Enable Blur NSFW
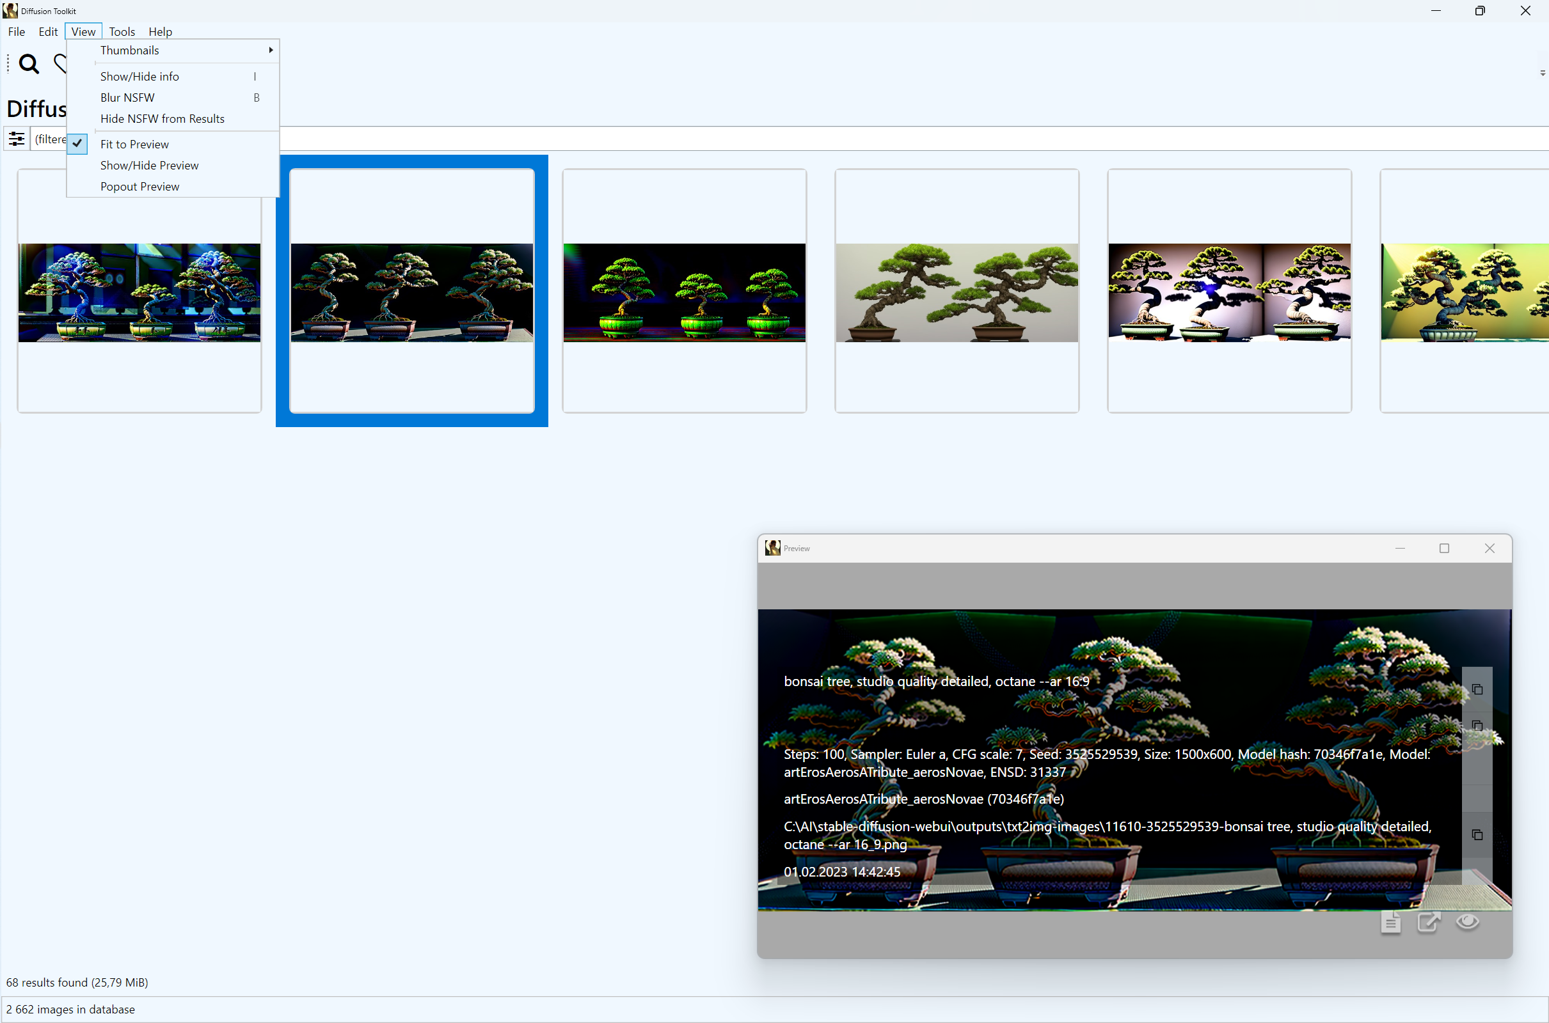 point(127,97)
